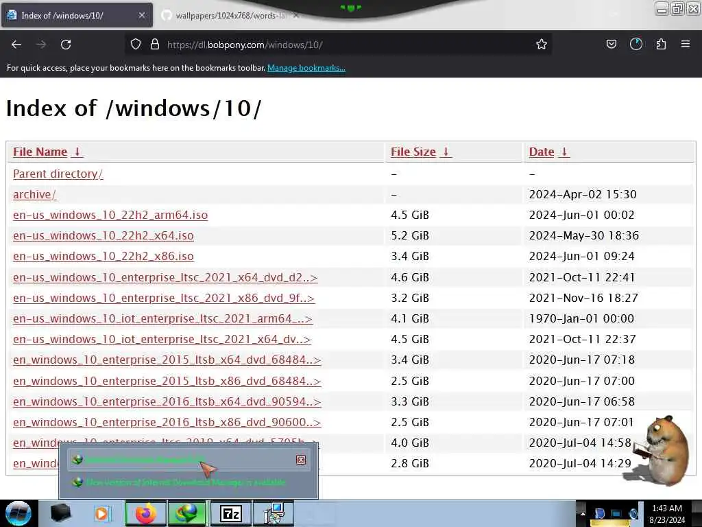Bookmark this page with the star icon

tap(542, 45)
